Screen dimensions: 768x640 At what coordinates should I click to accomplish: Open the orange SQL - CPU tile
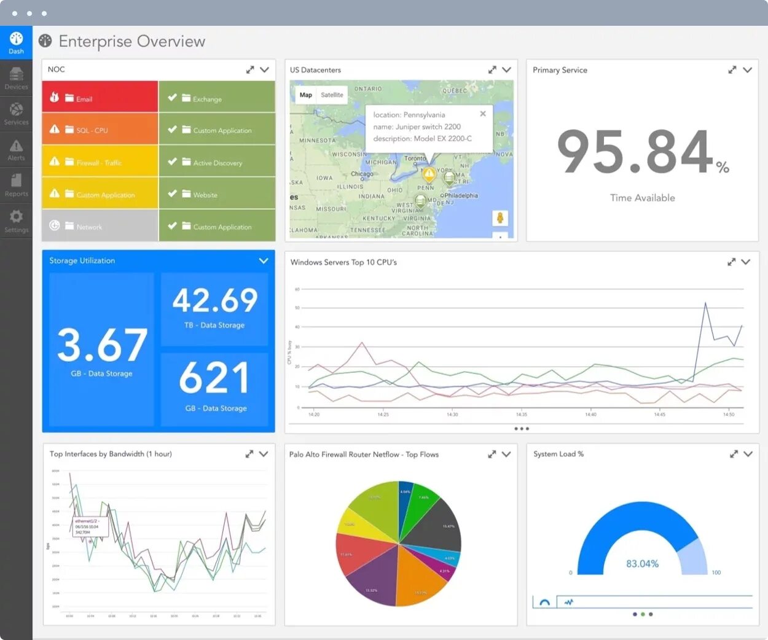click(100, 128)
